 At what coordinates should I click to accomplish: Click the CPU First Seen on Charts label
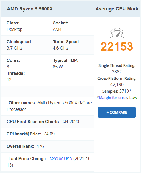tap(33, 122)
